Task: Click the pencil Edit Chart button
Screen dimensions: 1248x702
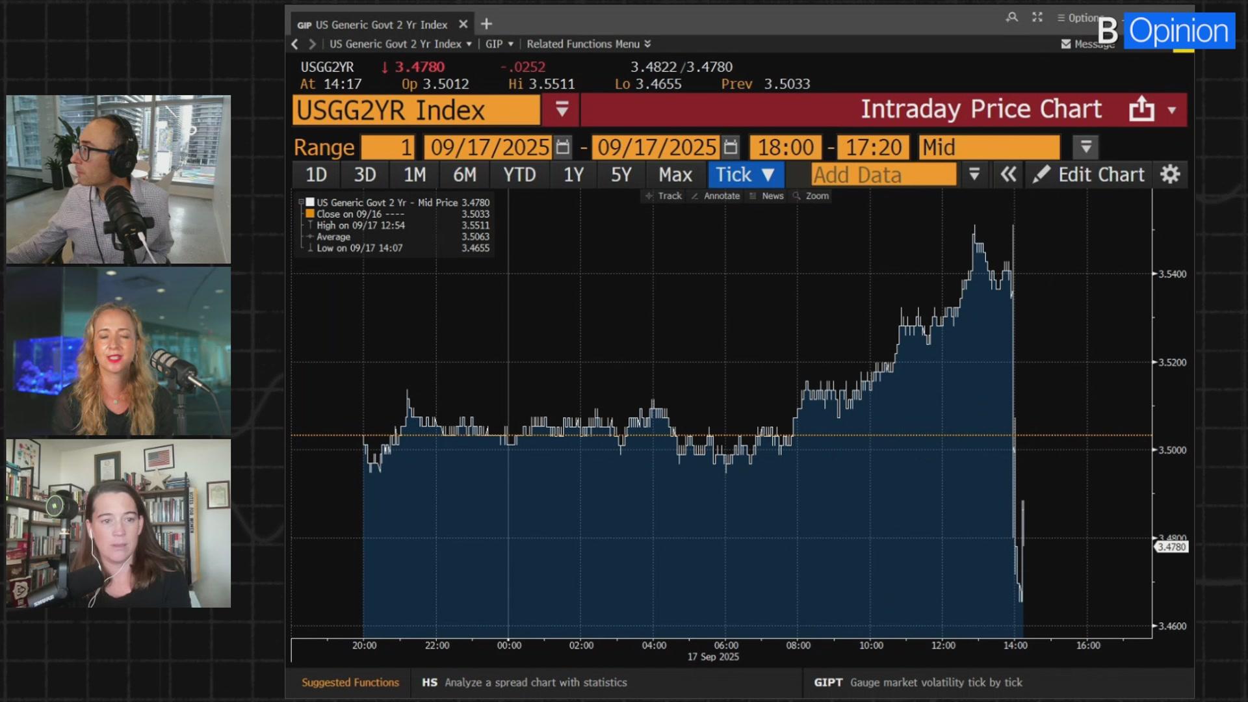Action: point(1089,175)
